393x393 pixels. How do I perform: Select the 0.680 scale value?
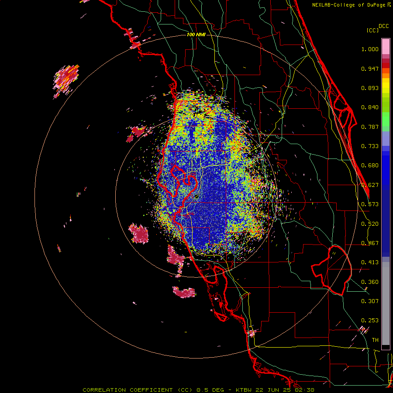[x=370, y=165]
